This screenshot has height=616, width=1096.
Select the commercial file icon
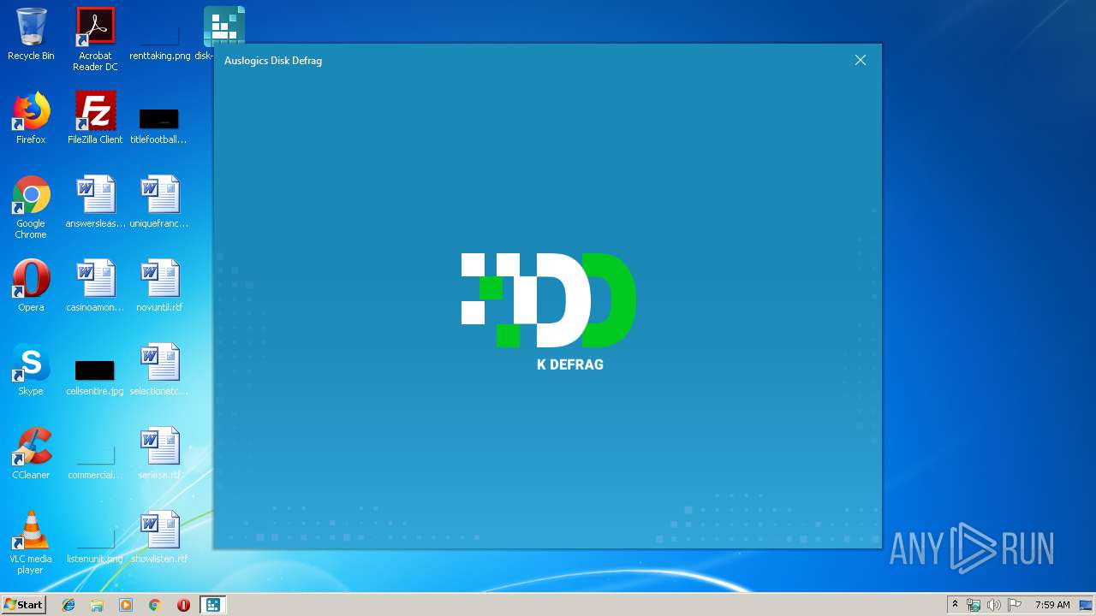95,460
